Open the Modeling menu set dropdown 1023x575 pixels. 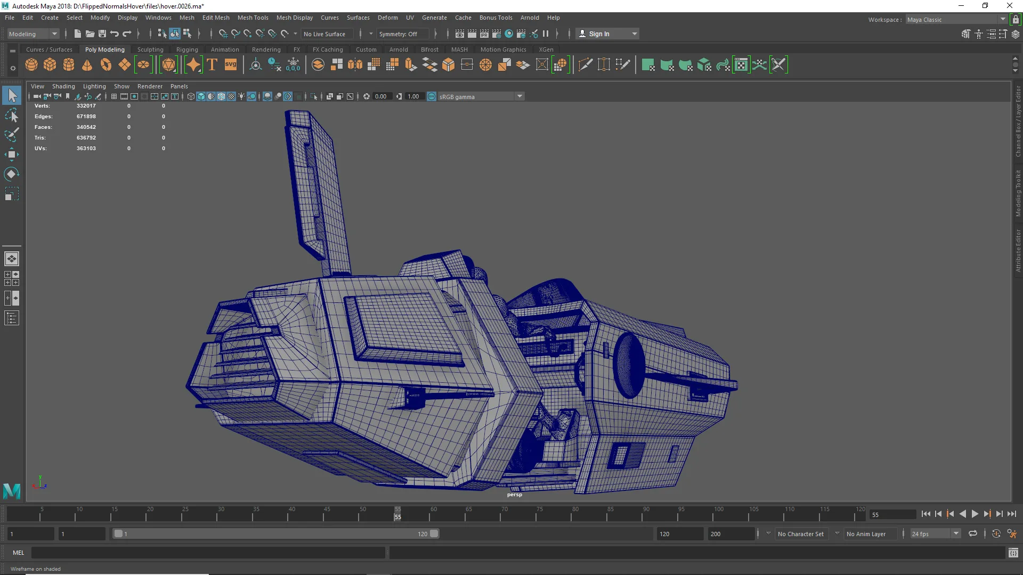[33, 34]
